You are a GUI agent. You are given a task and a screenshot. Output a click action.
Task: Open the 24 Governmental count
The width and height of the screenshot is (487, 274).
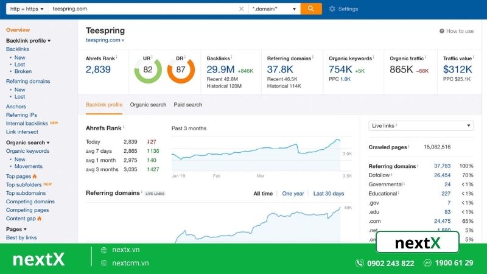pyautogui.click(x=447, y=184)
